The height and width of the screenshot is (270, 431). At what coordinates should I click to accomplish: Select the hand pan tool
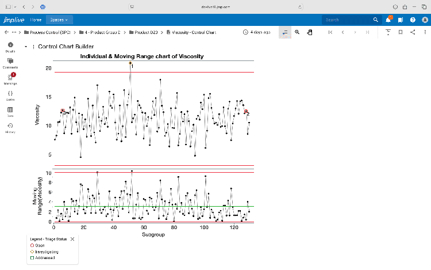309,32
